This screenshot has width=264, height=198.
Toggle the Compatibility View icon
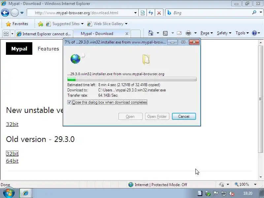143,13
